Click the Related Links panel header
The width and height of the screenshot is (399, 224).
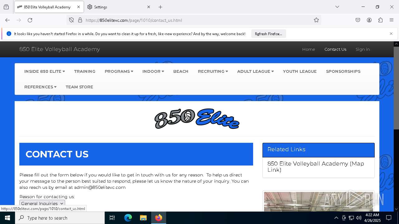[x=318, y=150]
